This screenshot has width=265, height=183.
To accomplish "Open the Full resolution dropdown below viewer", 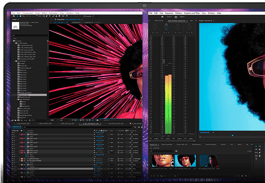I will pyautogui.click(x=65, y=120).
